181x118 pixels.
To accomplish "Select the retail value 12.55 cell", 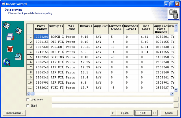I will click(x=86, y=67).
